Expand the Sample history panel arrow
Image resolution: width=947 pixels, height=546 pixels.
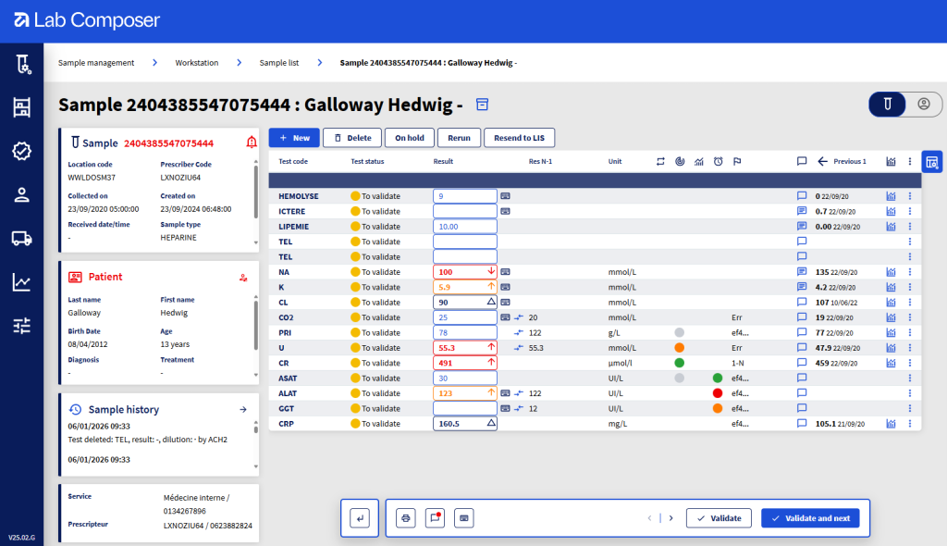pos(243,408)
